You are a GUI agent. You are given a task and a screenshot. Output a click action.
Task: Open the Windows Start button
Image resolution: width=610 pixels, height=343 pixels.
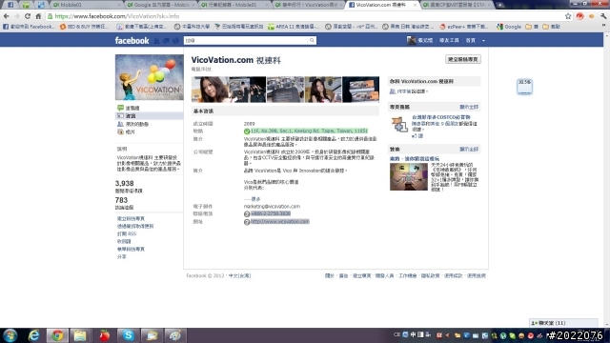point(10,335)
